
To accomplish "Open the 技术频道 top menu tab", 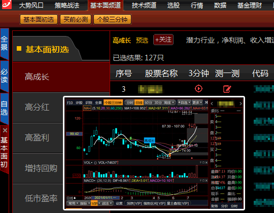I will click(144, 6).
